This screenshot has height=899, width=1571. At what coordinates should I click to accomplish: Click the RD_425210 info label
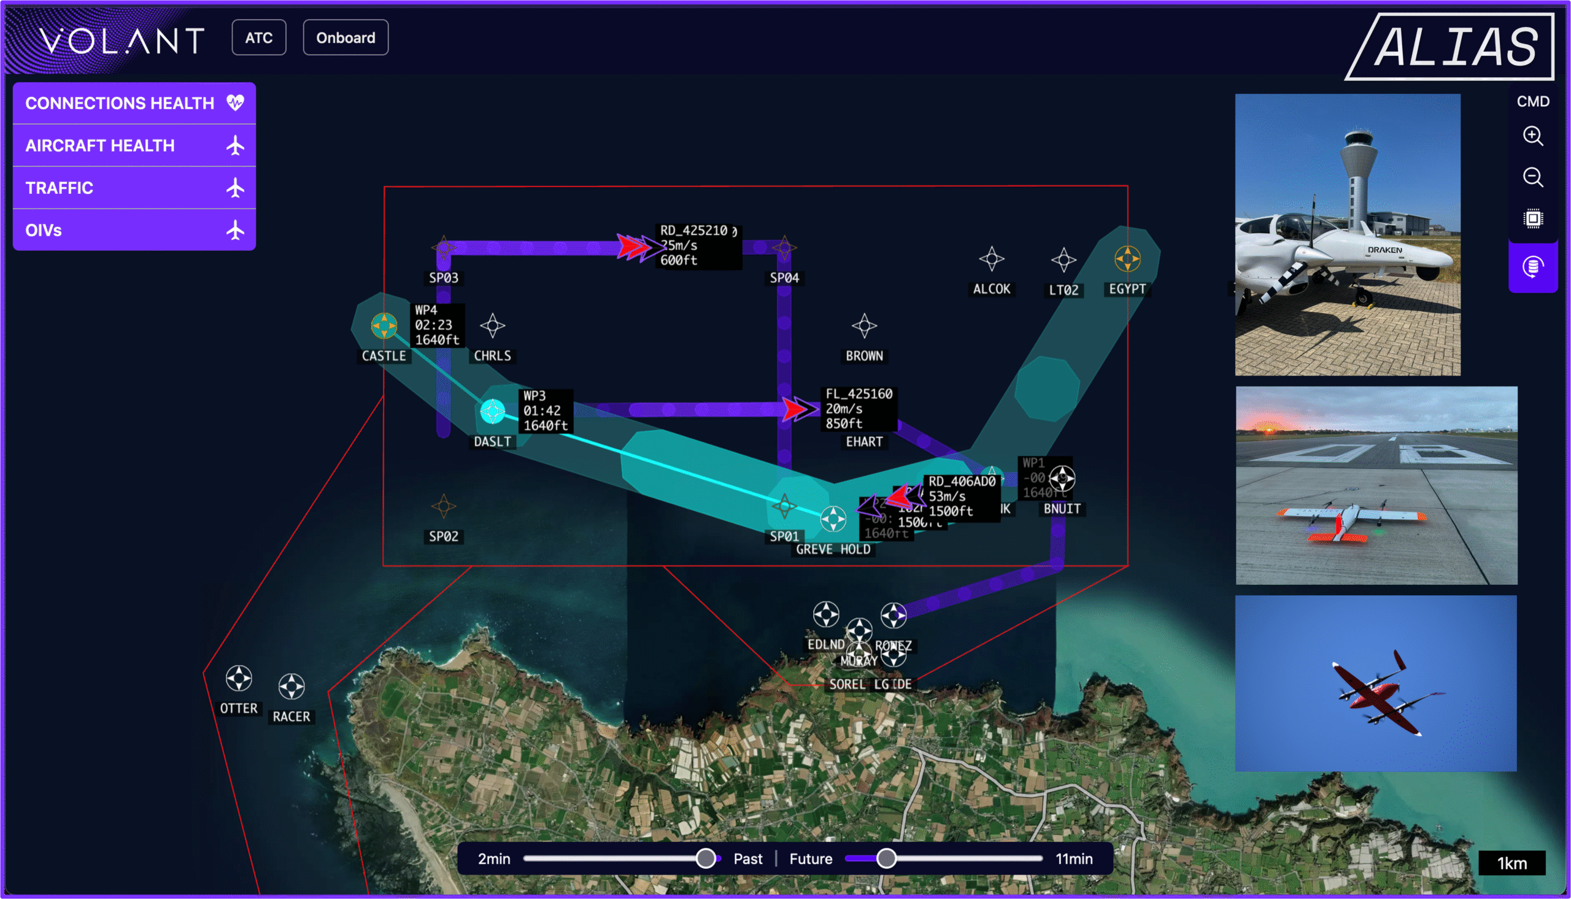tap(700, 245)
